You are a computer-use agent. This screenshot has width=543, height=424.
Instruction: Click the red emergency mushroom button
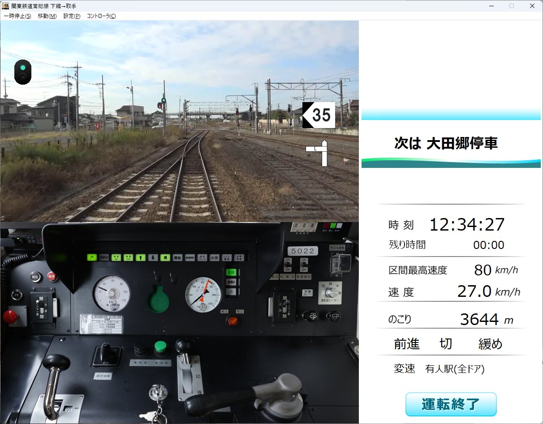coord(10,317)
